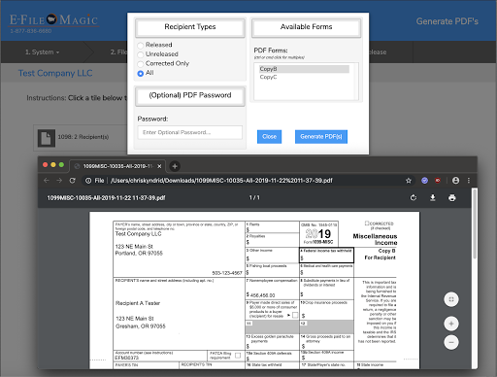Screen dimensions: 497x377
Task: Click the 2. File step in navigation
Action: [118, 52]
